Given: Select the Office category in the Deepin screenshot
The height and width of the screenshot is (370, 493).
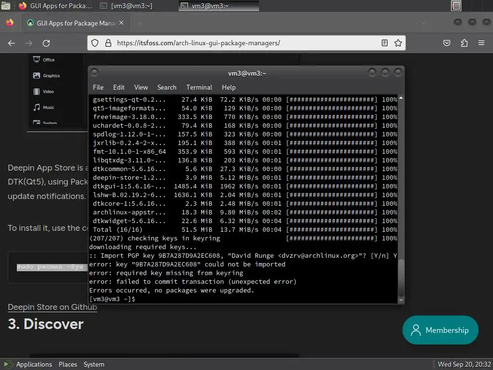Looking at the screenshot, I should click(44, 60).
